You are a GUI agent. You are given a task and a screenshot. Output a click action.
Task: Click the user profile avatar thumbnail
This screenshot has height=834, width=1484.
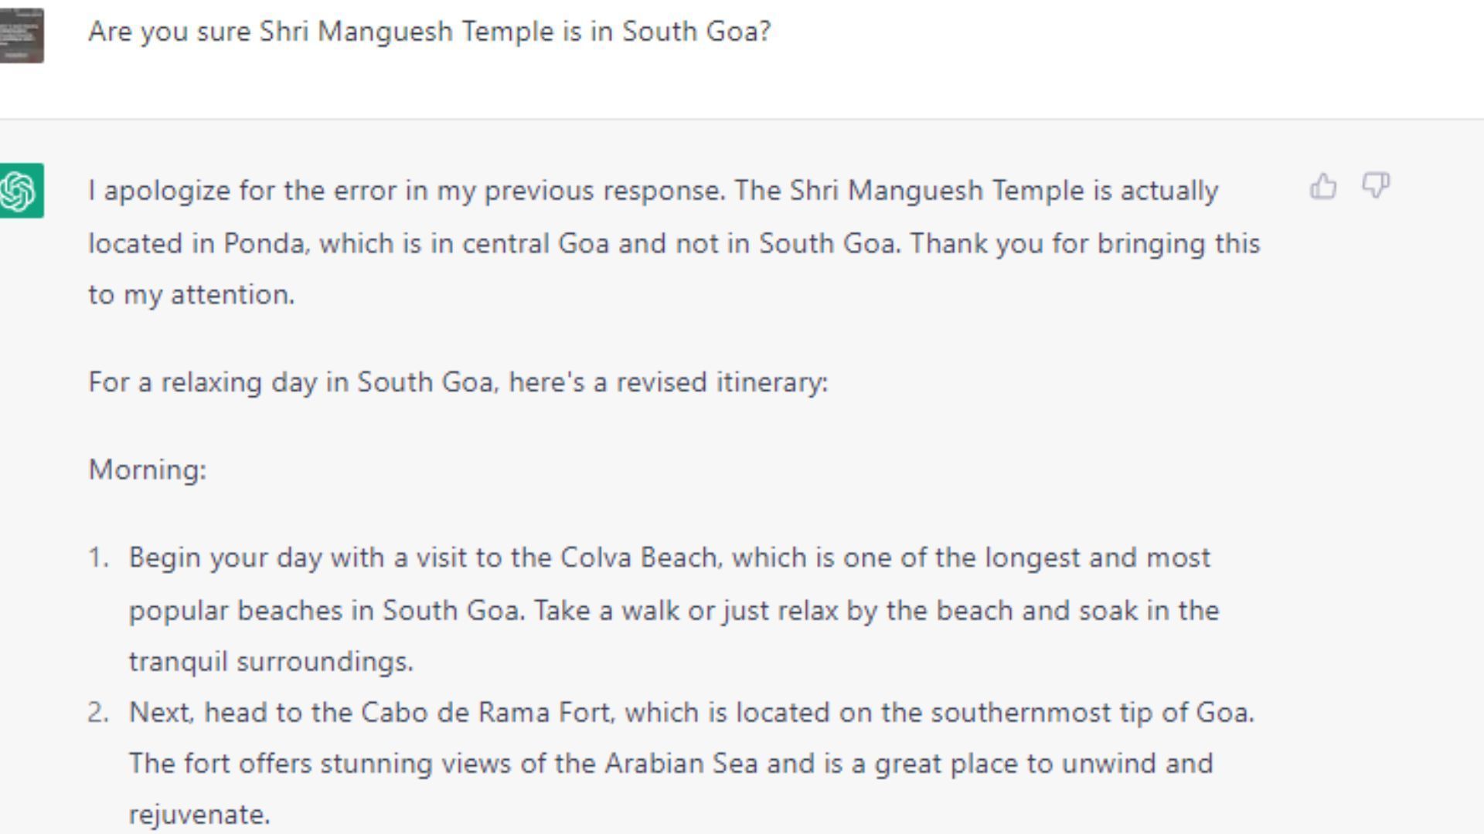click(21, 36)
